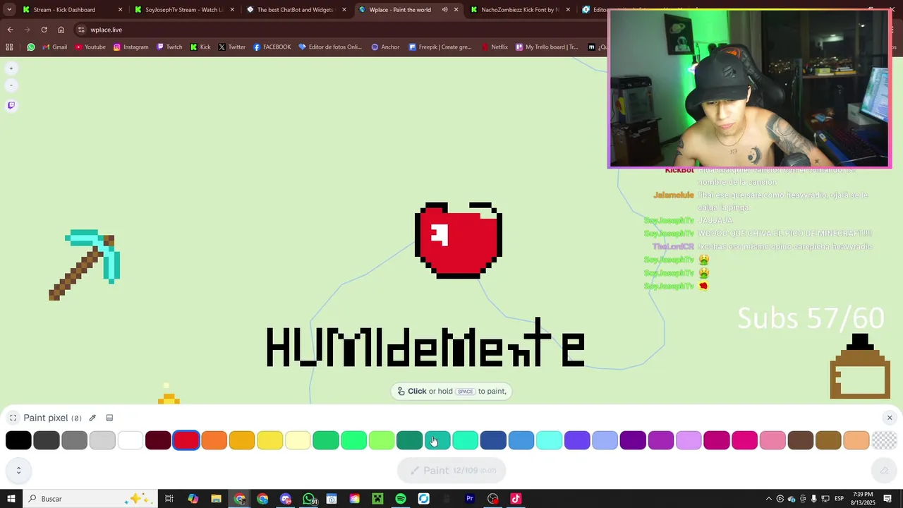Image resolution: width=903 pixels, height=508 pixels.
Task: Open the Freepik bookmark
Action: (440, 47)
